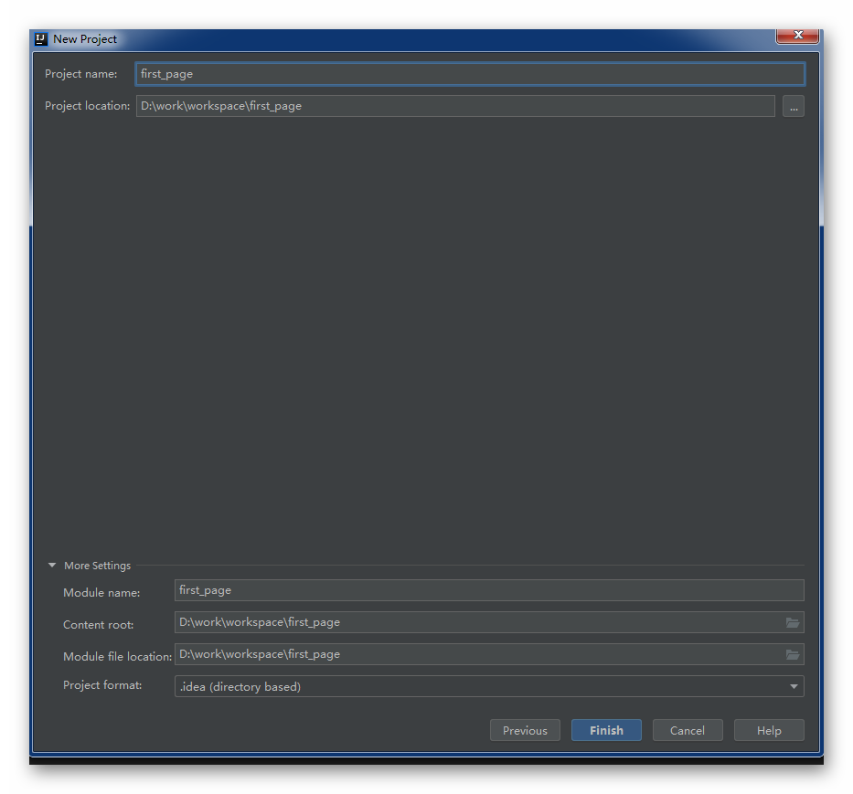Click the Cancel button

[x=688, y=730]
